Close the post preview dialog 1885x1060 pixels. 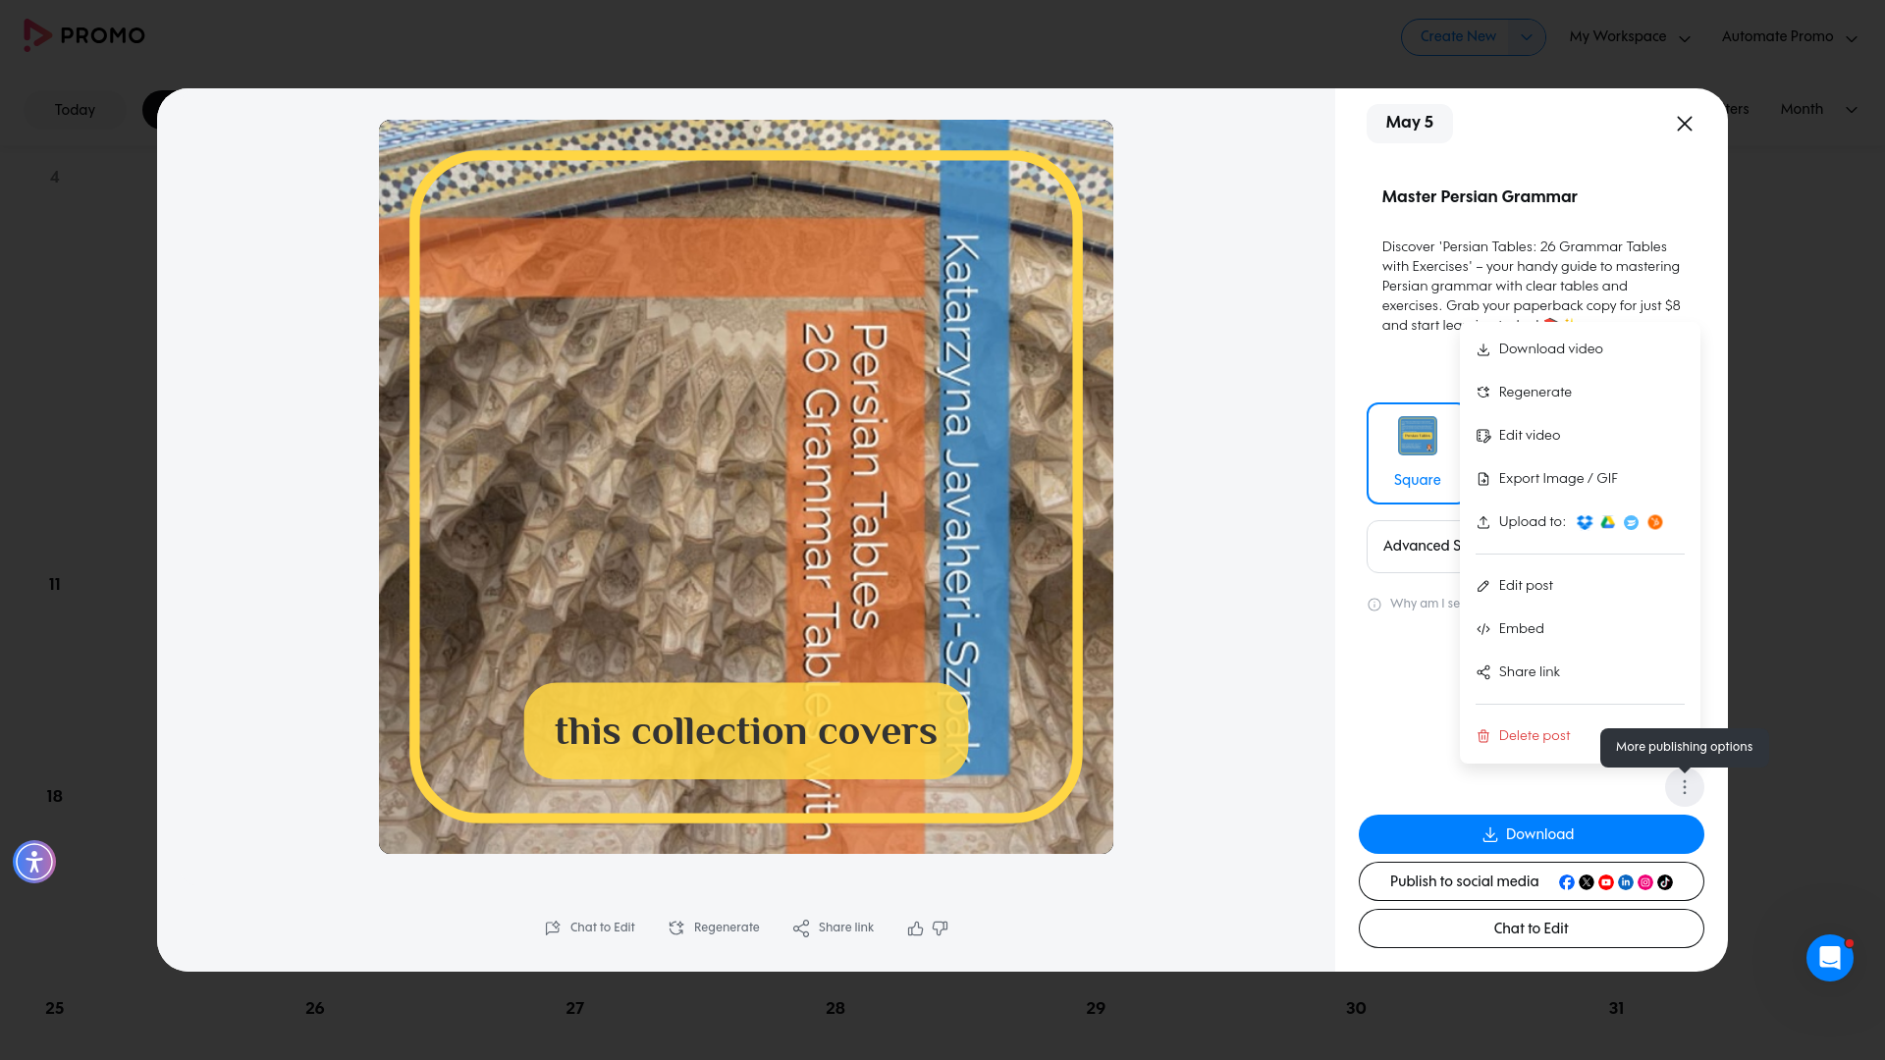1685,124
